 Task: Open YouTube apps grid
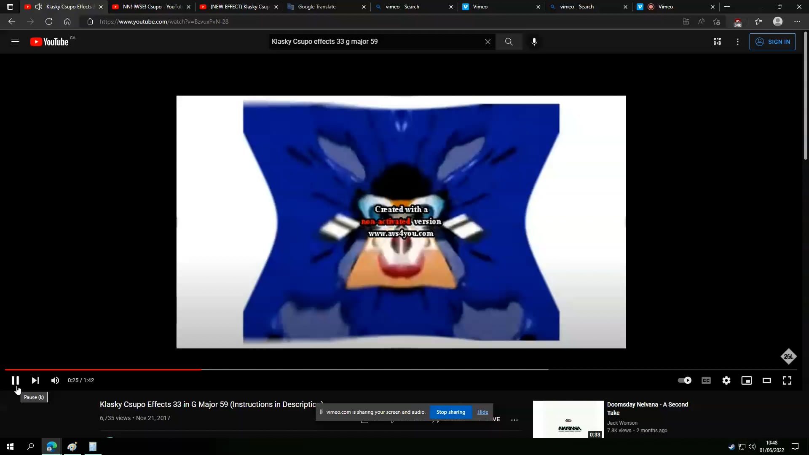[x=718, y=42]
